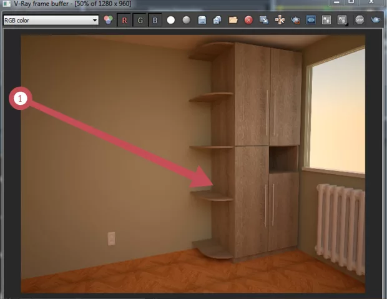Select the region render teapot
Image resolution: width=387 pixels, height=299 pixels.
295,20
